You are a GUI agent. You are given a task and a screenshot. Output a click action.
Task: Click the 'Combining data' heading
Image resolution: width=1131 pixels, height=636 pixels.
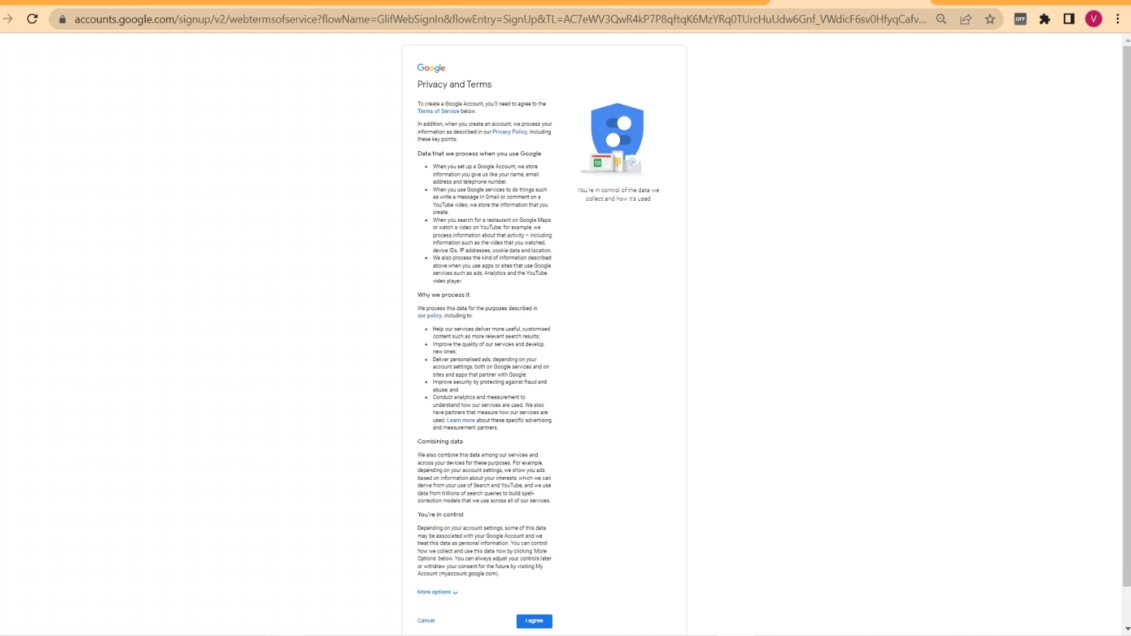440,441
